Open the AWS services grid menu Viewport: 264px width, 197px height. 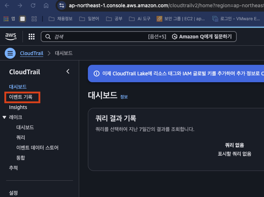click(x=32, y=37)
